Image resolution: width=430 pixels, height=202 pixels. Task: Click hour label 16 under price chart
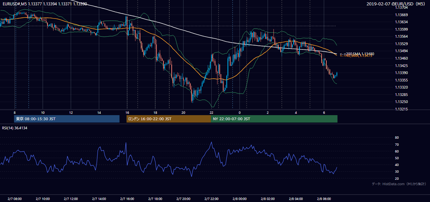point(127,112)
